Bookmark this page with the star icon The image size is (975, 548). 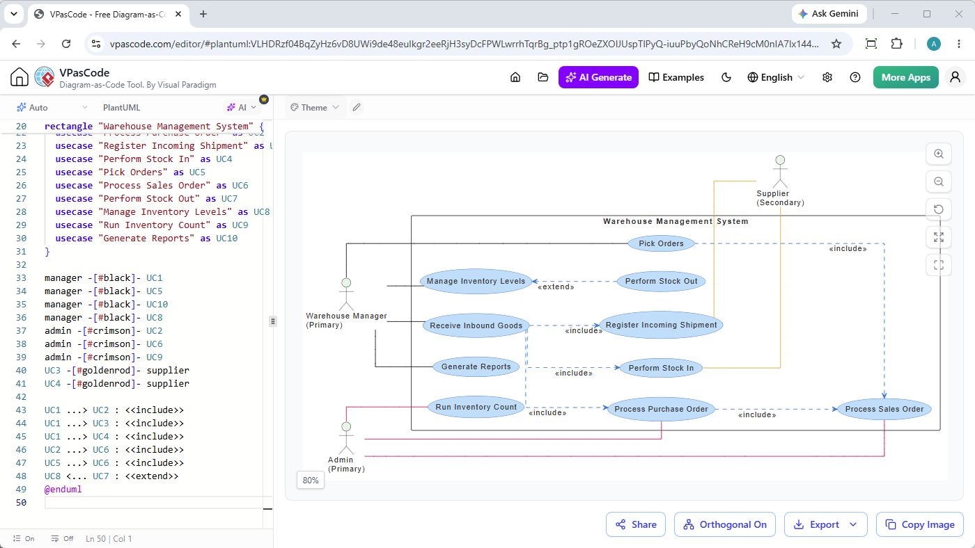[836, 43]
